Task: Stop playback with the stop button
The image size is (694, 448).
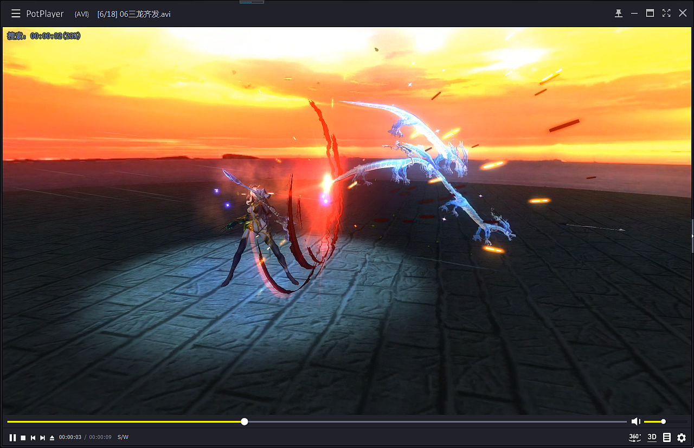Action: coord(22,437)
